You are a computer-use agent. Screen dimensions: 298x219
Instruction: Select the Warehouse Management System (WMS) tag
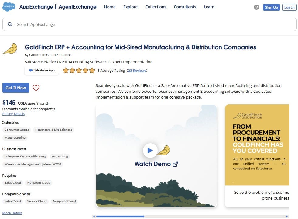tap(33, 164)
